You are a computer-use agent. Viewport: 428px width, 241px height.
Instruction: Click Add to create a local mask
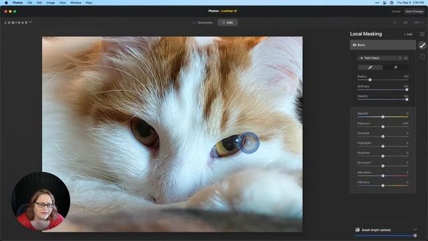(x=408, y=34)
